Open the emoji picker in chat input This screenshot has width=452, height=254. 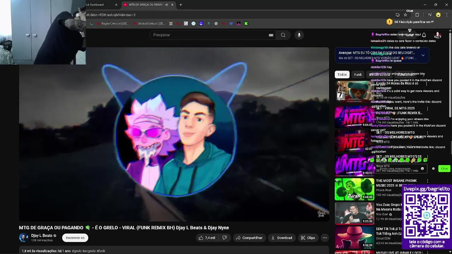[422, 169]
